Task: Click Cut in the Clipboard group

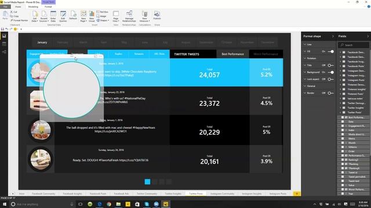Action: pyautogui.click(x=14, y=12)
